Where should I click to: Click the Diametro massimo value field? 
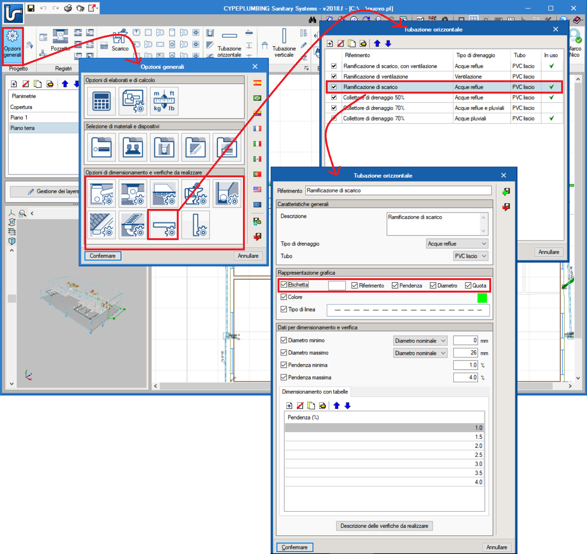(465, 353)
